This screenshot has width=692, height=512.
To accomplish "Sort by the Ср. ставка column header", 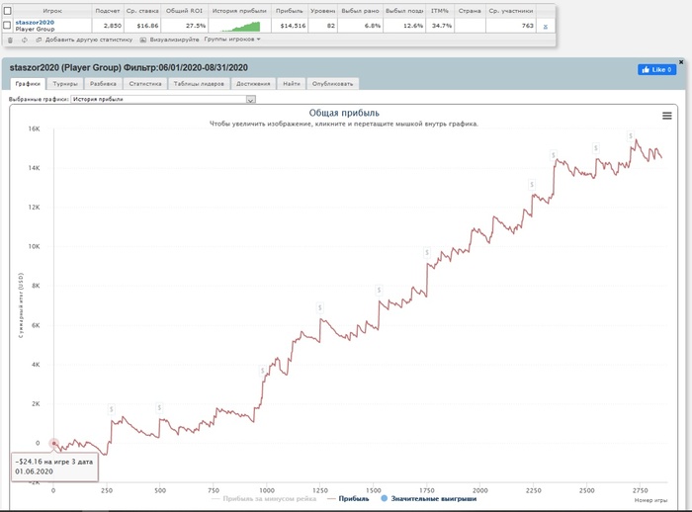I will (142, 11).
